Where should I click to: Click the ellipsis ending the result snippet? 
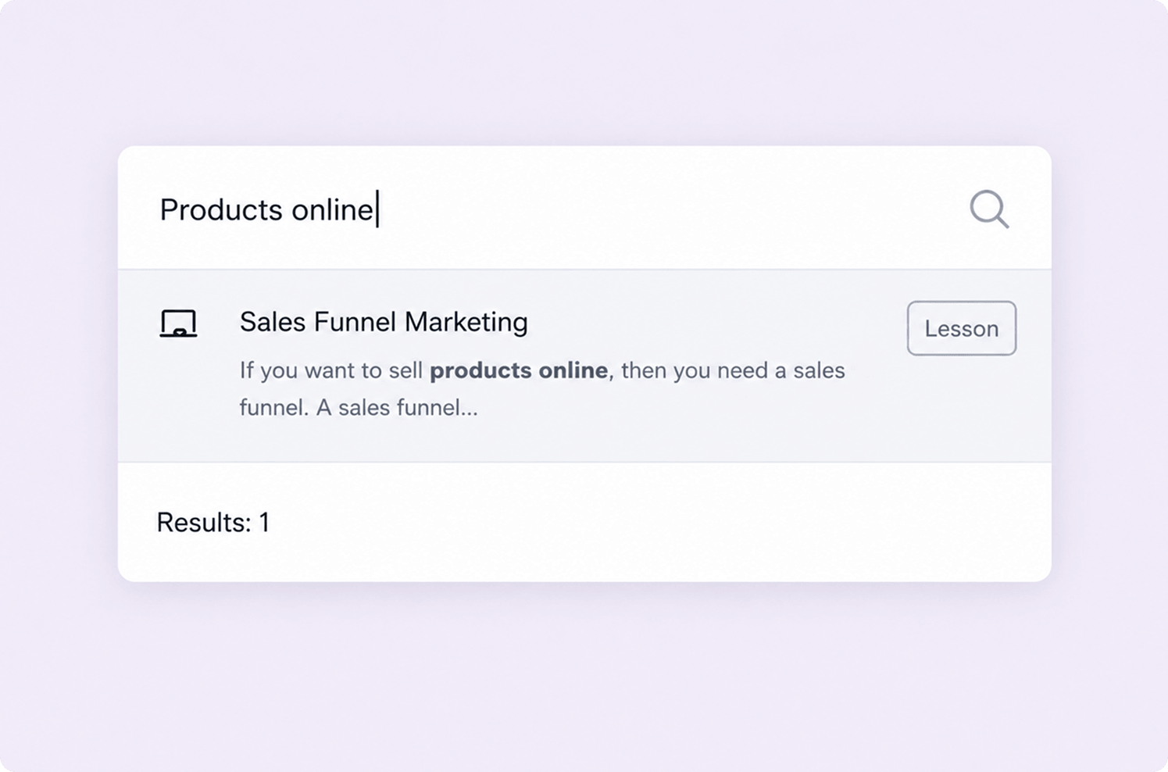pos(469,409)
